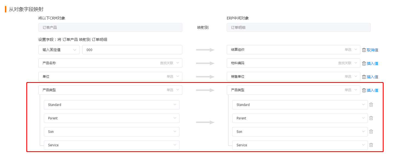Open the 输入固定值 dropdown
394x157 pixels.
(x=59, y=50)
